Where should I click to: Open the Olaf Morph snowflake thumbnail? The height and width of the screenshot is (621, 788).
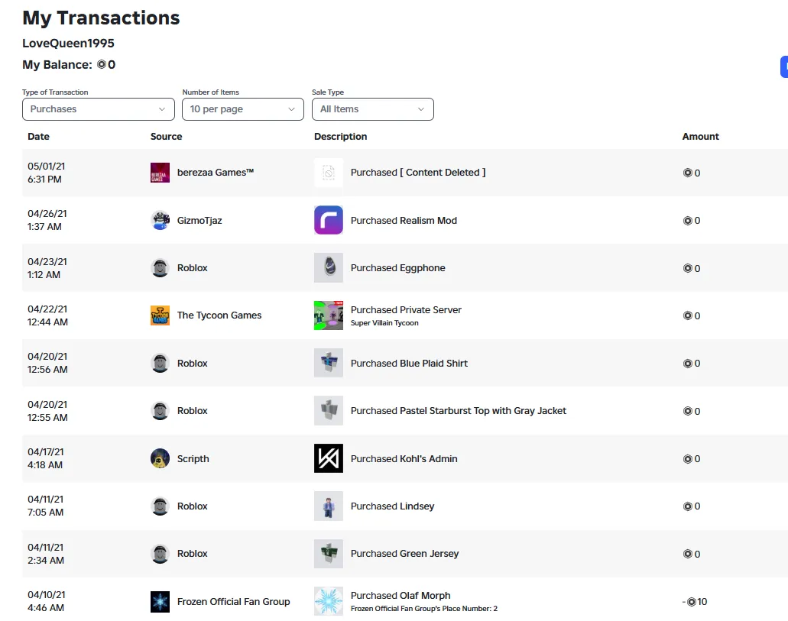click(x=329, y=601)
